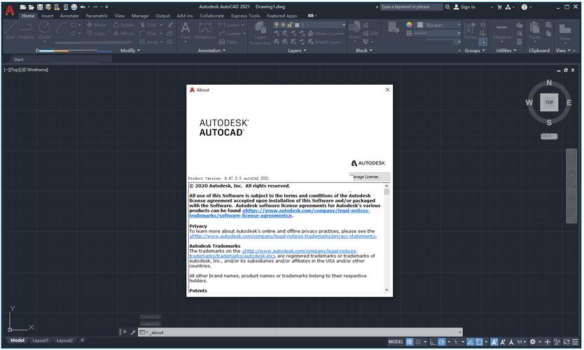Switch to the Annotate ribbon tab

coord(69,15)
